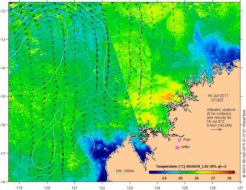Click the '16-Jul 07Z' caption line

(216, 122)
